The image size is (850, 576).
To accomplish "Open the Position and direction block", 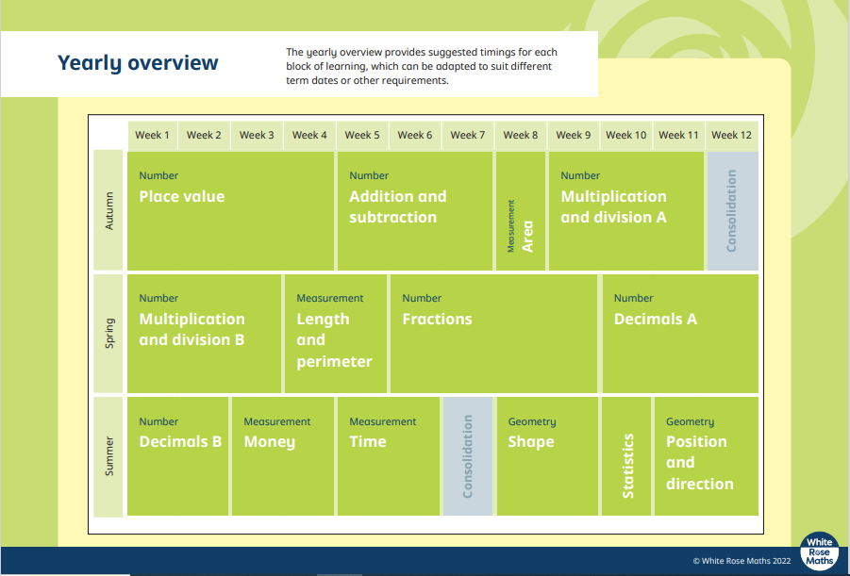I will tap(706, 455).
